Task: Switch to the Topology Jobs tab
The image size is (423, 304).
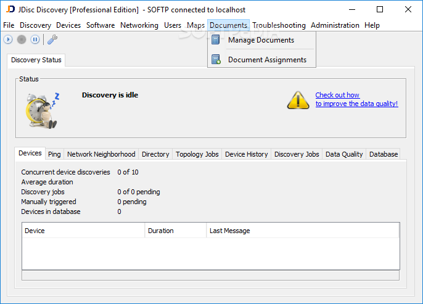Action: 197,154
